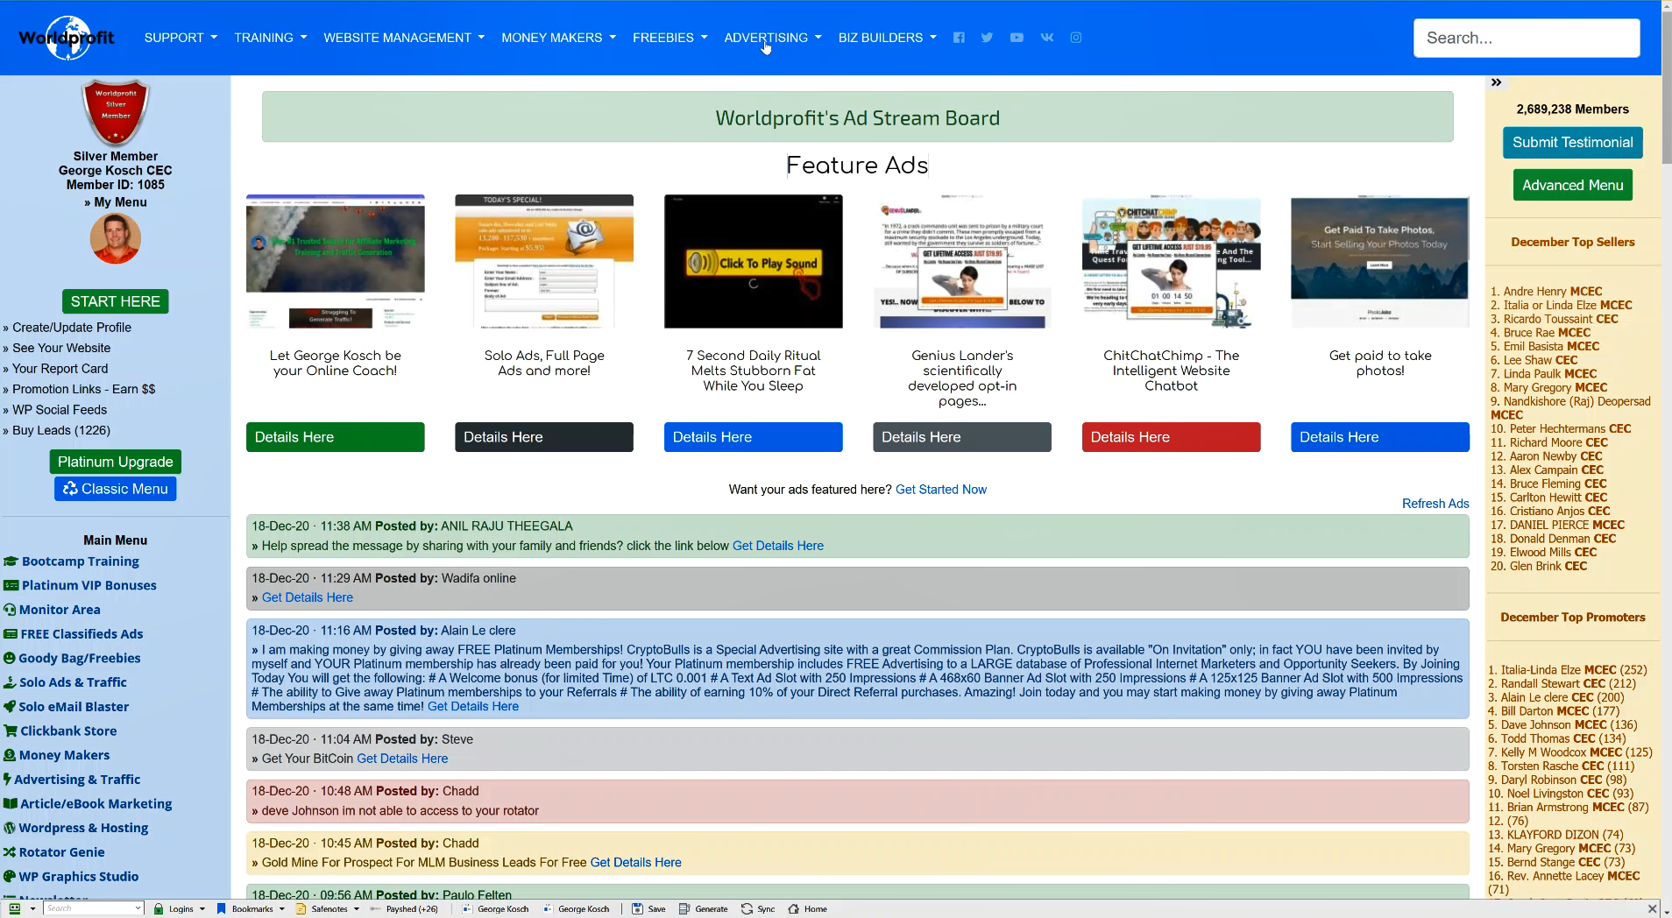This screenshot has width=1672, height=918.
Task: Open the Safenotes dropdown arrow in bottom toolbar
Action: coord(356,909)
